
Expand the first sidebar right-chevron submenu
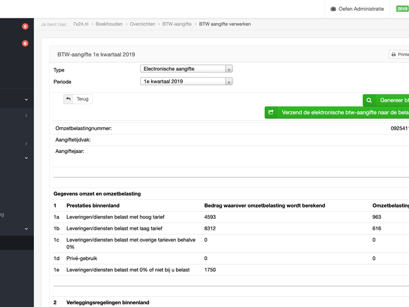click(x=26, y=115)
